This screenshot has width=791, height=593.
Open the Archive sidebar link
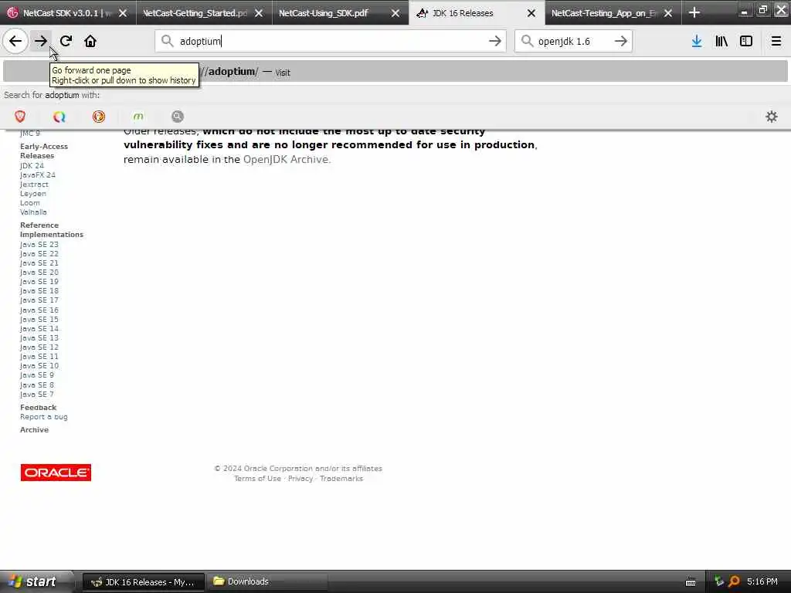click(34, 429)
